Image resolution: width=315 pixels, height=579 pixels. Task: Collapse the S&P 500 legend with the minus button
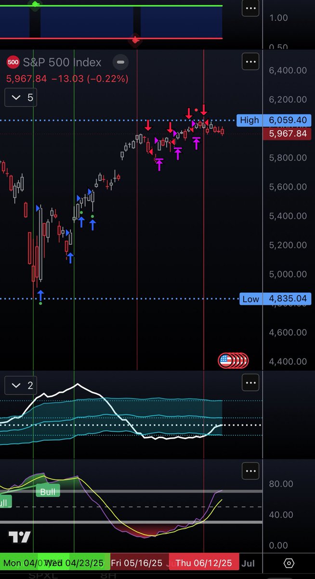(x=120, y=62)
